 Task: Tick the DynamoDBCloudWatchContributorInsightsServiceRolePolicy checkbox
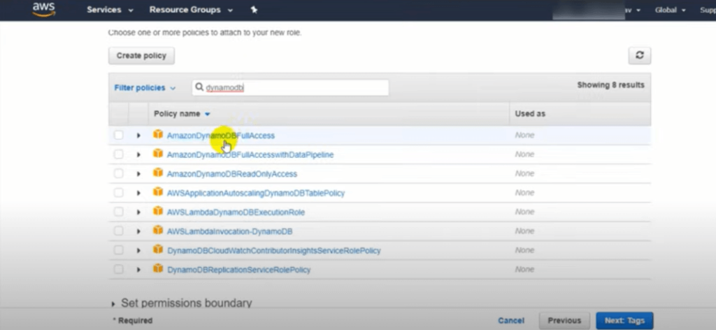(119, 250)
